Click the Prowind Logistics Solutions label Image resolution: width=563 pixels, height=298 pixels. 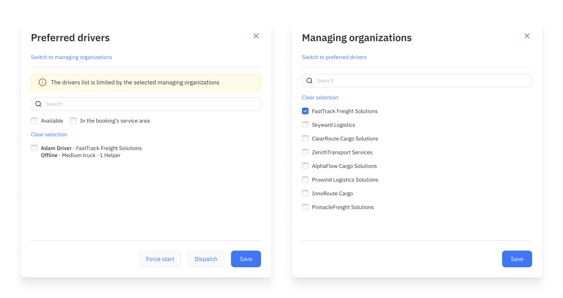[345, 180]
